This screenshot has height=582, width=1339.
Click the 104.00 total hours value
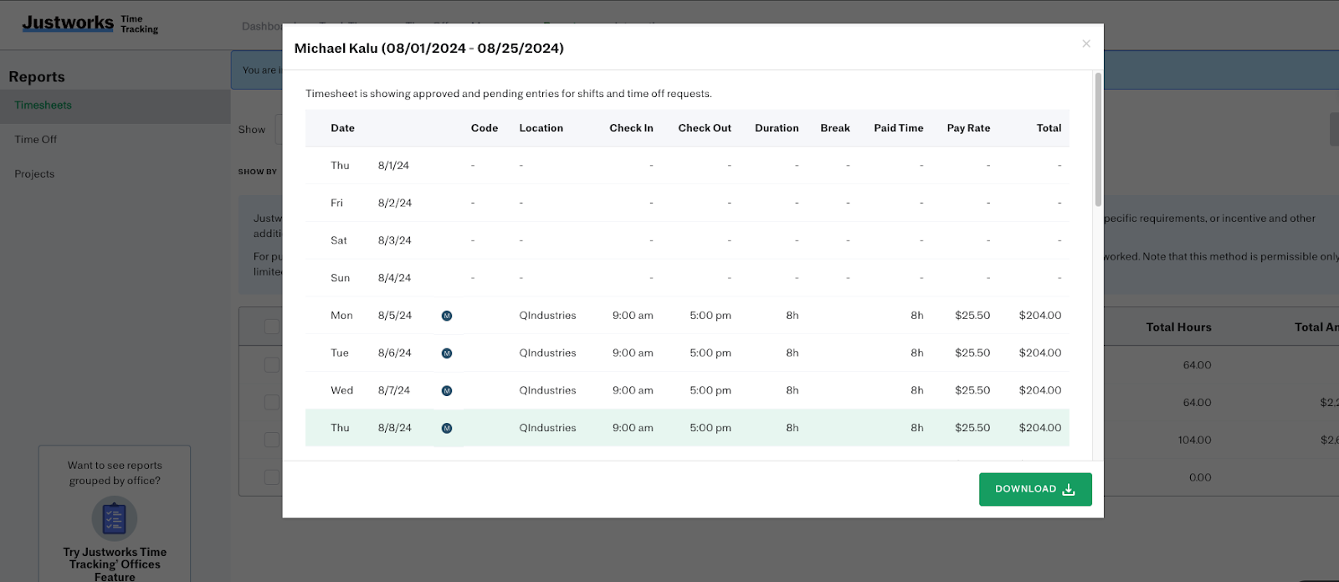(x=1194, y=440)
